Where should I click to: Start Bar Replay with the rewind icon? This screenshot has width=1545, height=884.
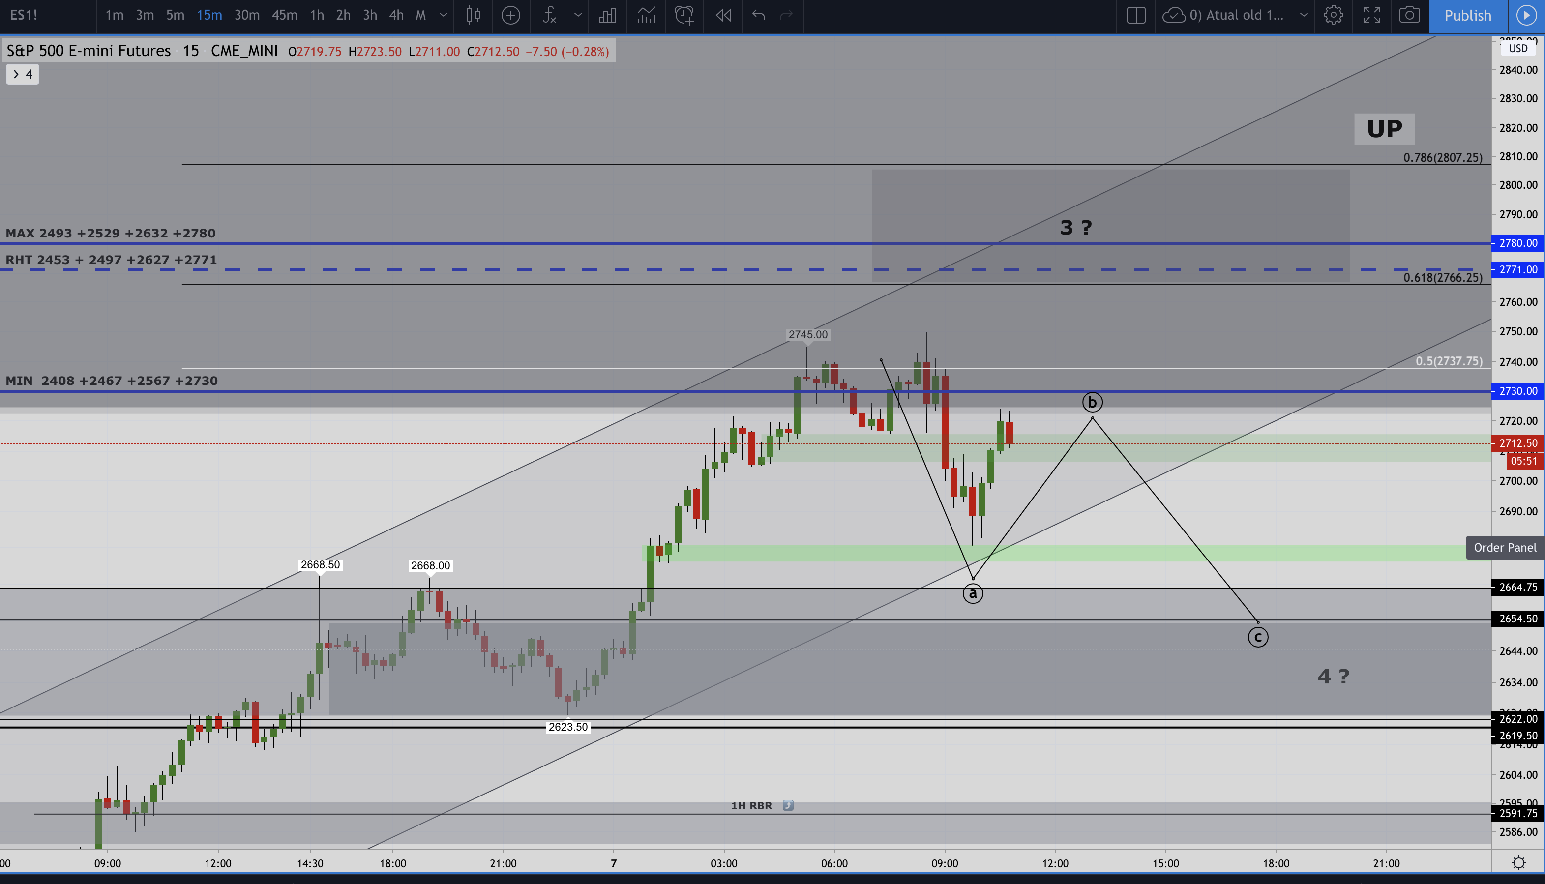723,15
